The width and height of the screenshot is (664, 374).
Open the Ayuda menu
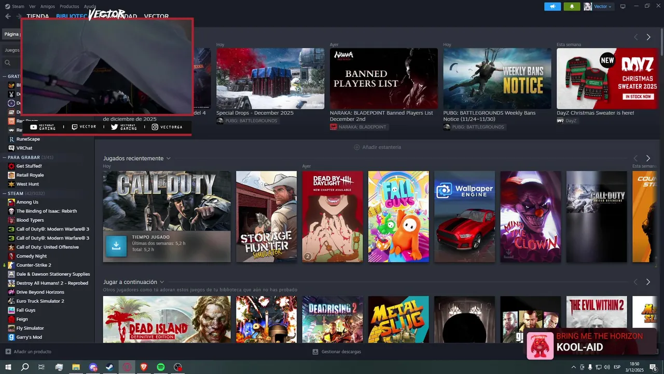pyautogui.click(x=90, y=6)
